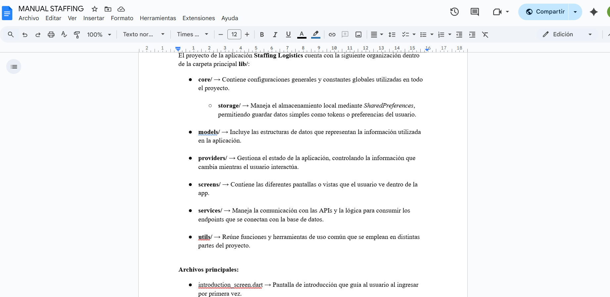Click the font size field
The height and width of the screenshot is (297, 610).
[x=234, y=35]
